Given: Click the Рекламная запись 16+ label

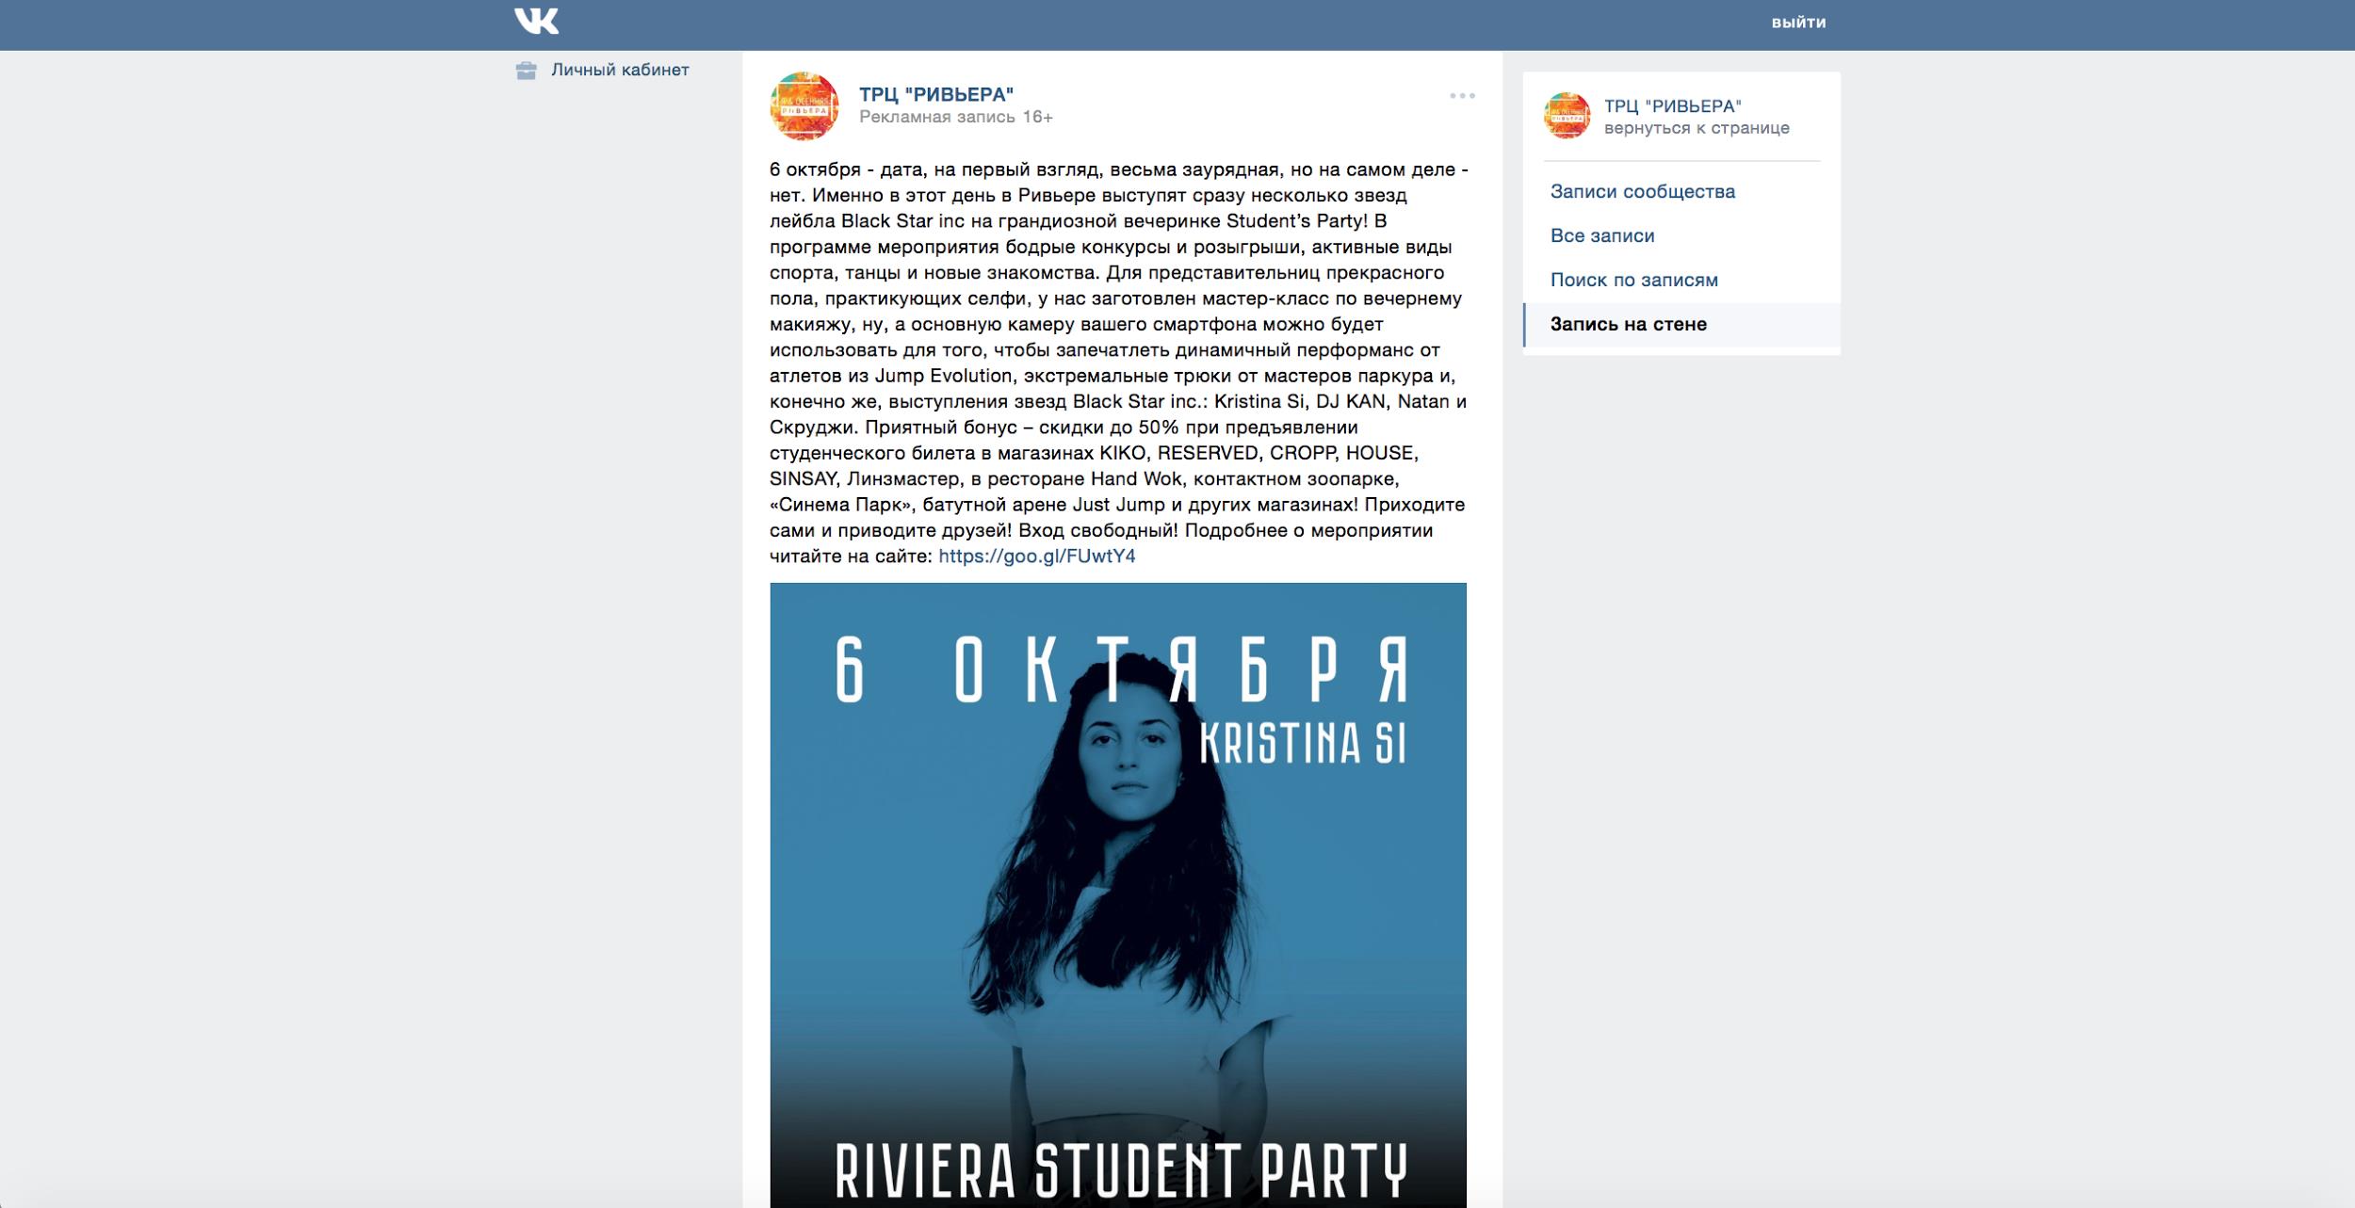Looking at the screenshot, I should (956, 117).
